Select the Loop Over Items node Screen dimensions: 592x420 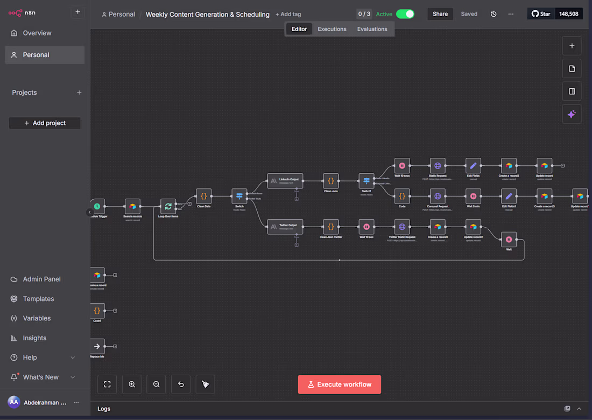[x=168, y=206]
